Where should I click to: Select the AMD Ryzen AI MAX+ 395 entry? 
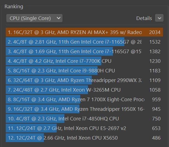(x=75, y=32)
